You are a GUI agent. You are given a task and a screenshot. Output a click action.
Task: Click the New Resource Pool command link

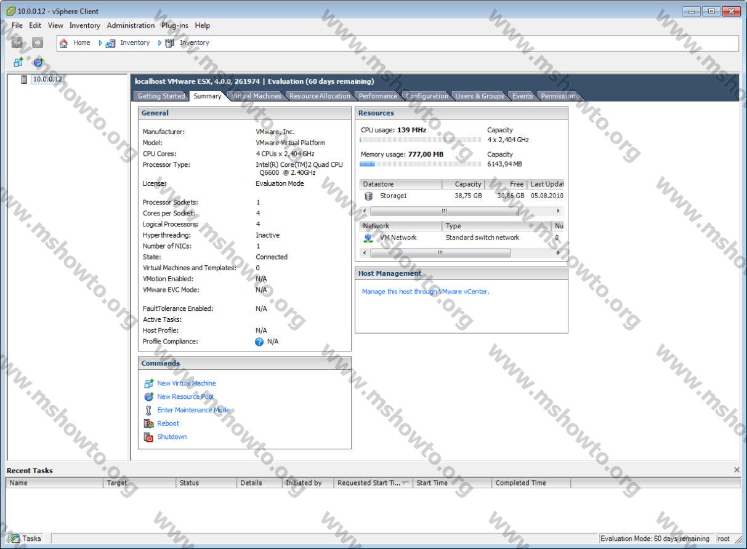coord(185,397)
